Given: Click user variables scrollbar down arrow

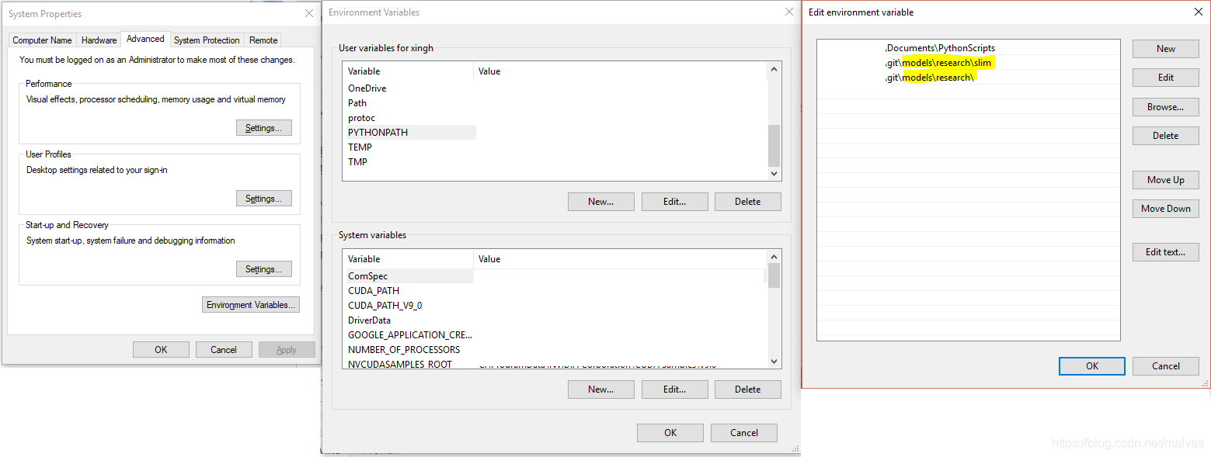Looking at the screenshot, I should click(774, 174).
